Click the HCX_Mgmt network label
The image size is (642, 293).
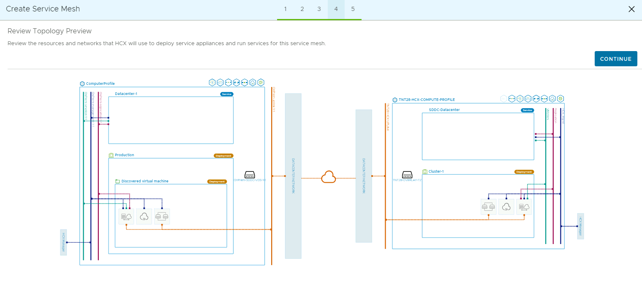563,116
